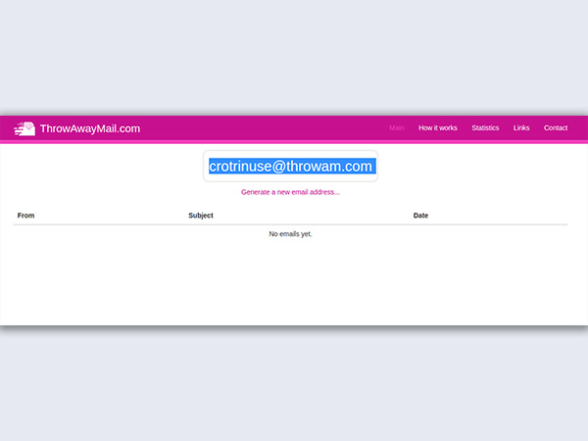Click the divider line beneath the table headers
Viewport: 588px width, 441px height.
coord(294,224)
